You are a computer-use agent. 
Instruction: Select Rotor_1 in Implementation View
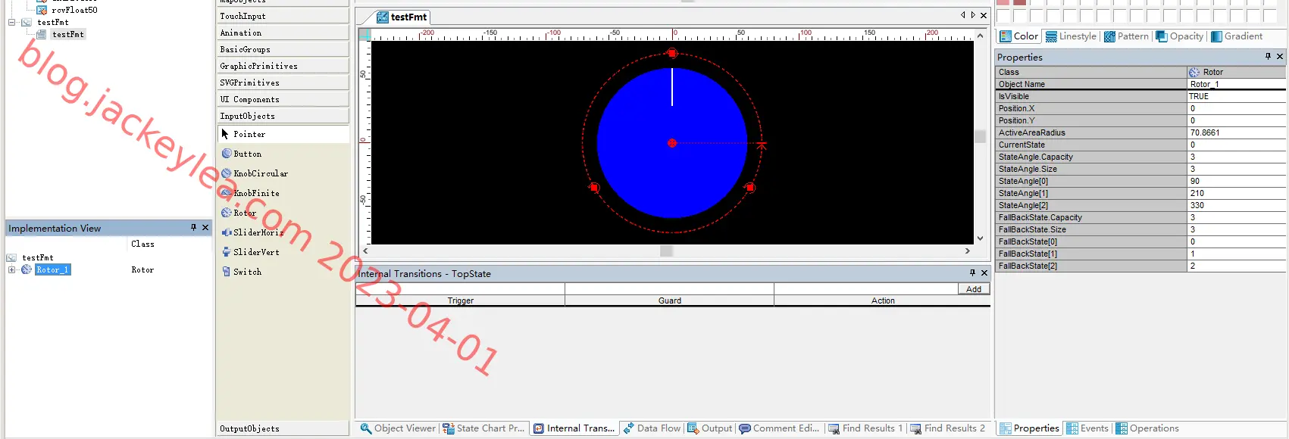(x=52, y=269)
